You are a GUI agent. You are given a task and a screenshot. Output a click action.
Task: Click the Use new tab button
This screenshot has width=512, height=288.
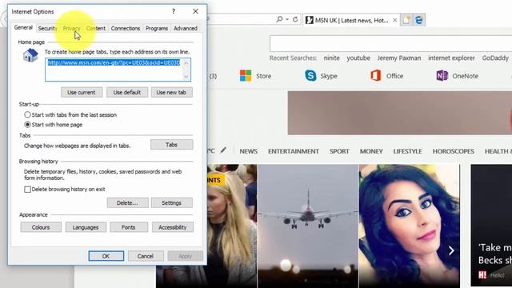pos(171,93)
